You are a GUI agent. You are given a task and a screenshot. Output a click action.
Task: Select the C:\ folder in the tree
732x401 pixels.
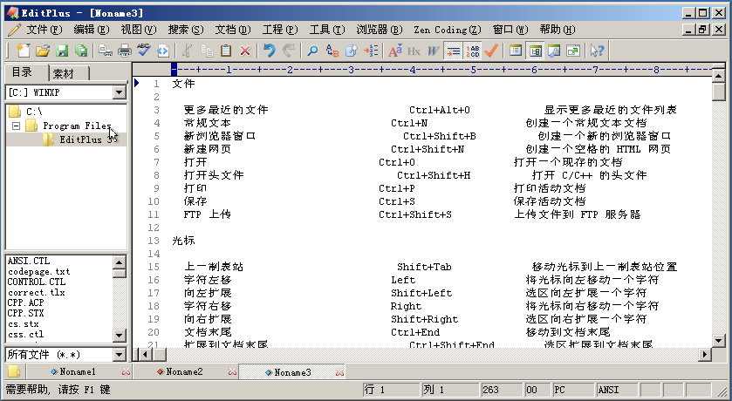click(34, 112)
